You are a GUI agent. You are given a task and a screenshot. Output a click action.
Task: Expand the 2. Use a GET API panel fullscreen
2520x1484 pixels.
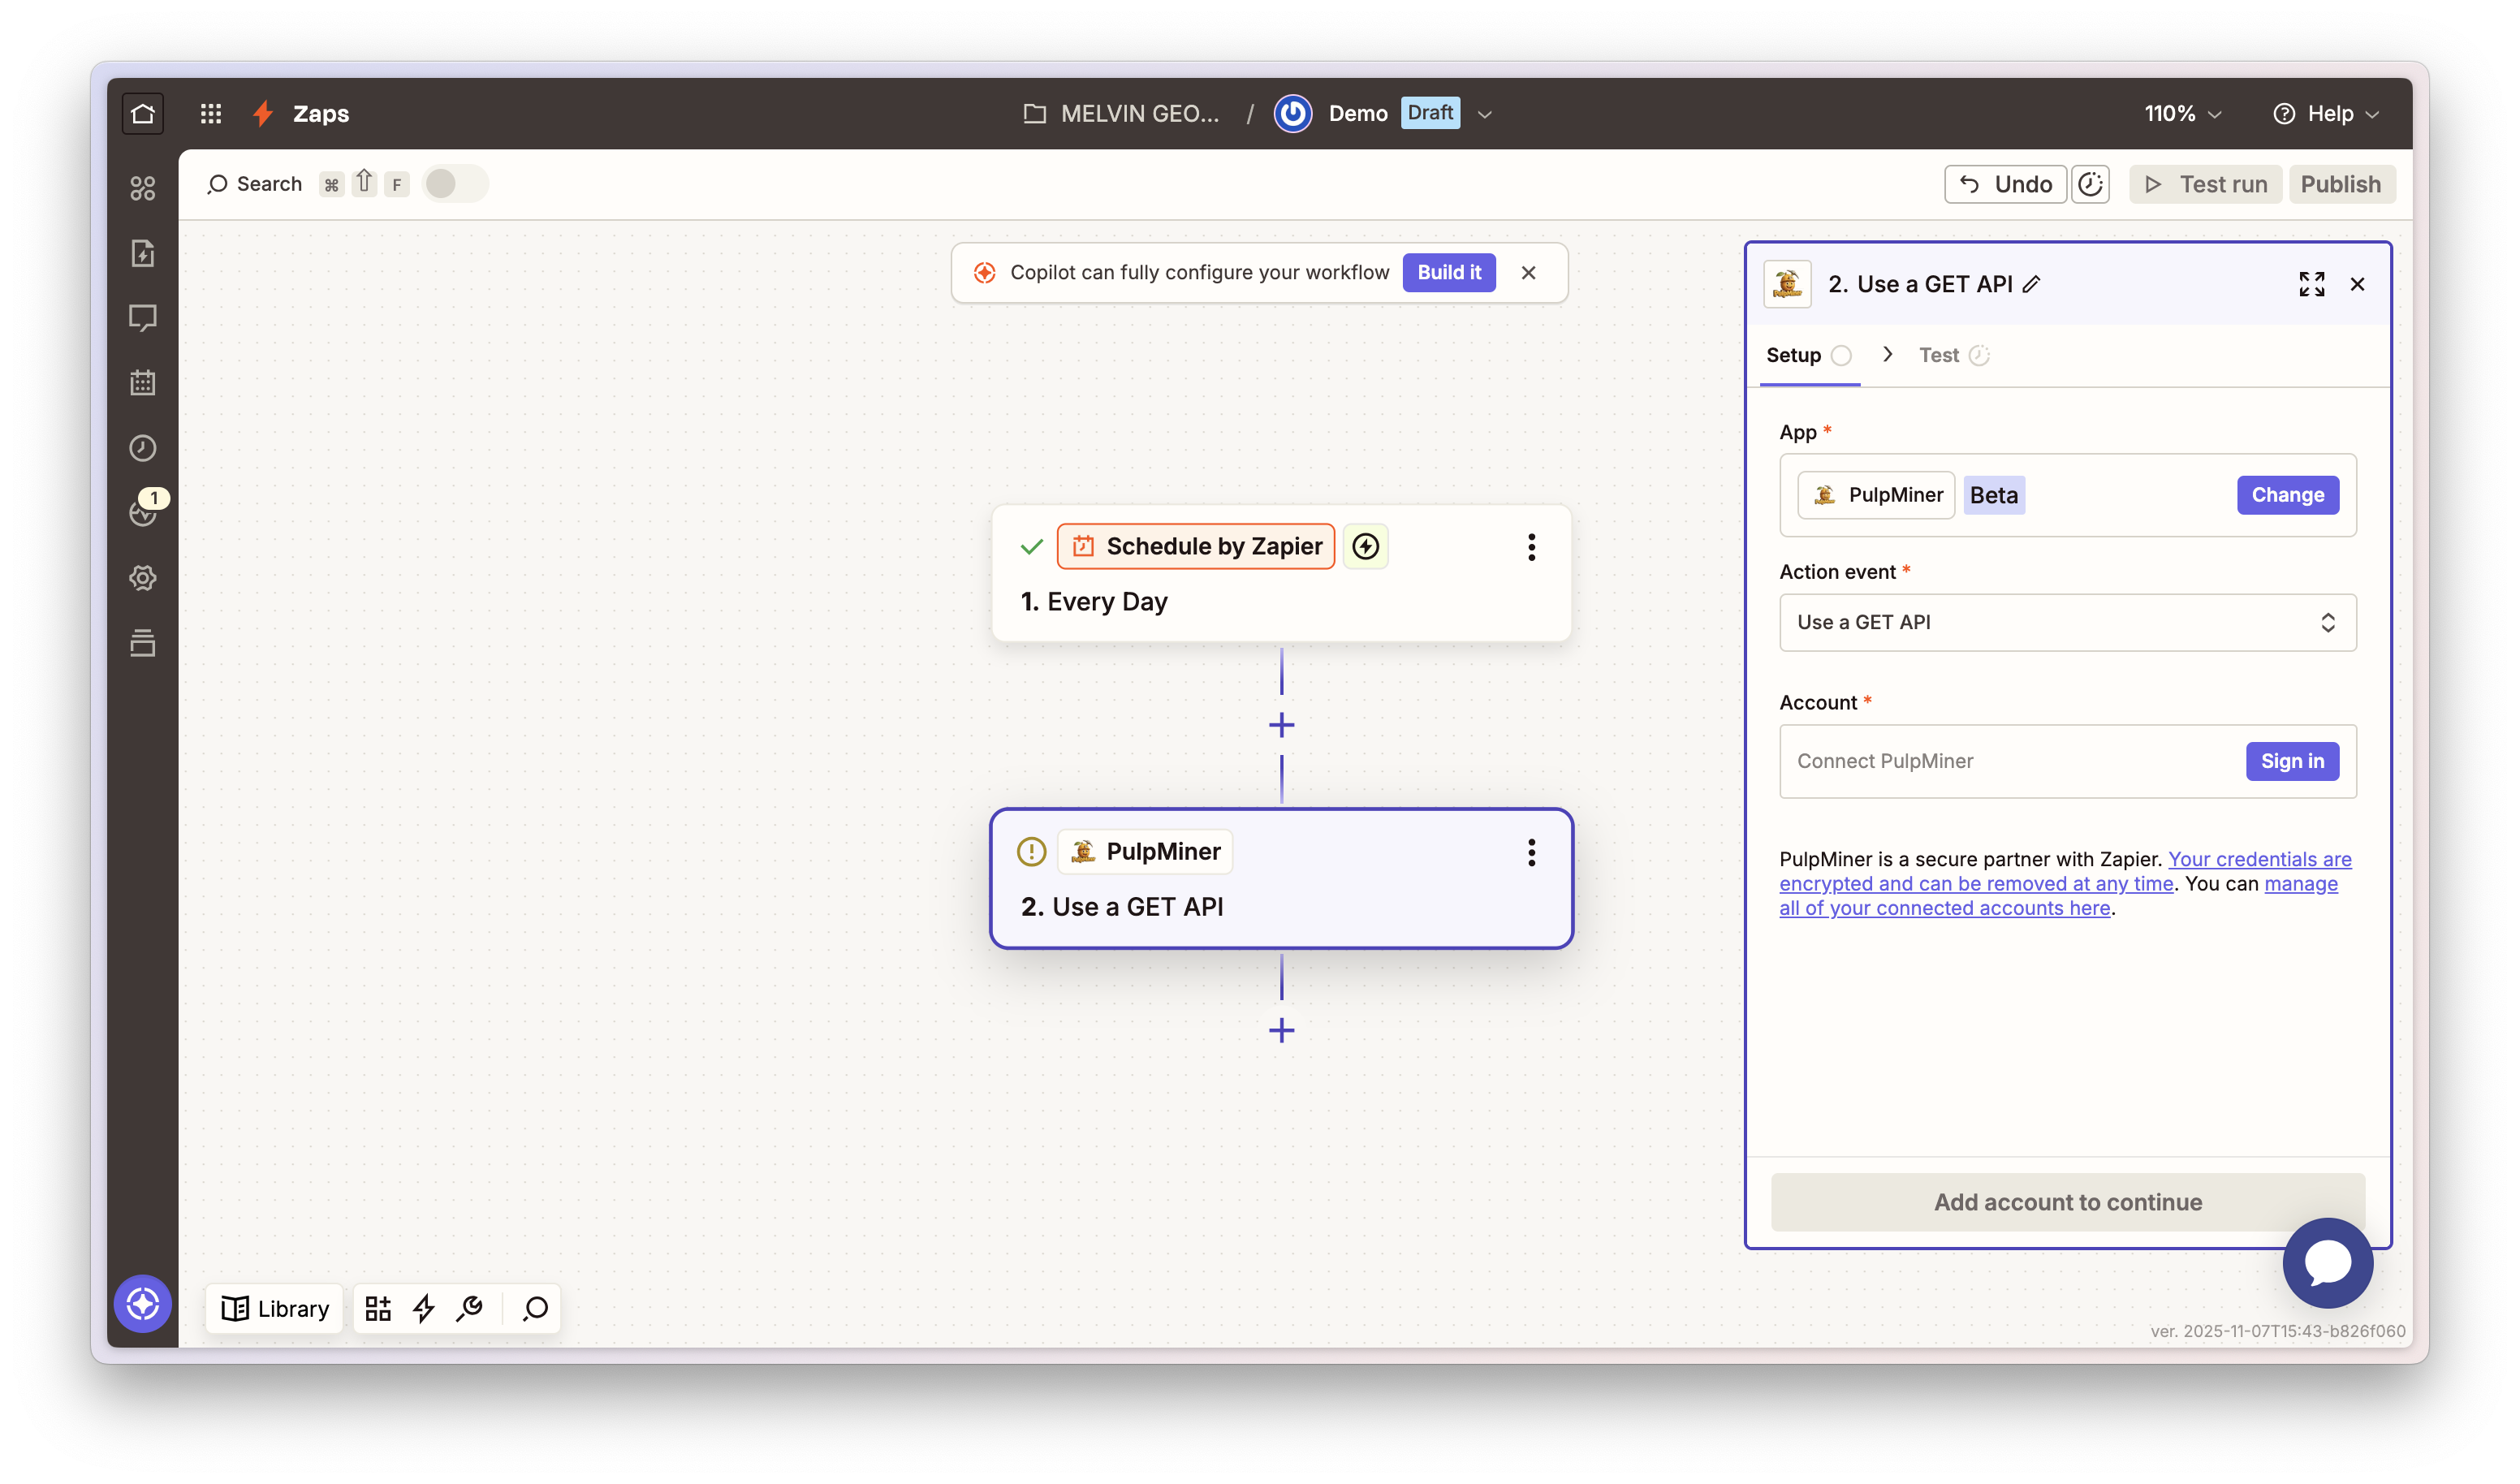[2311, 283]
